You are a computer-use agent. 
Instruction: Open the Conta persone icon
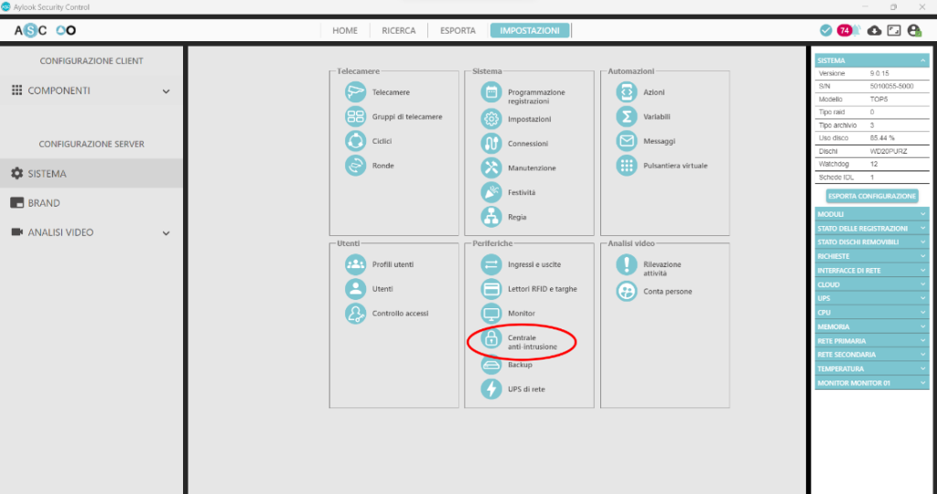[627, 291]
